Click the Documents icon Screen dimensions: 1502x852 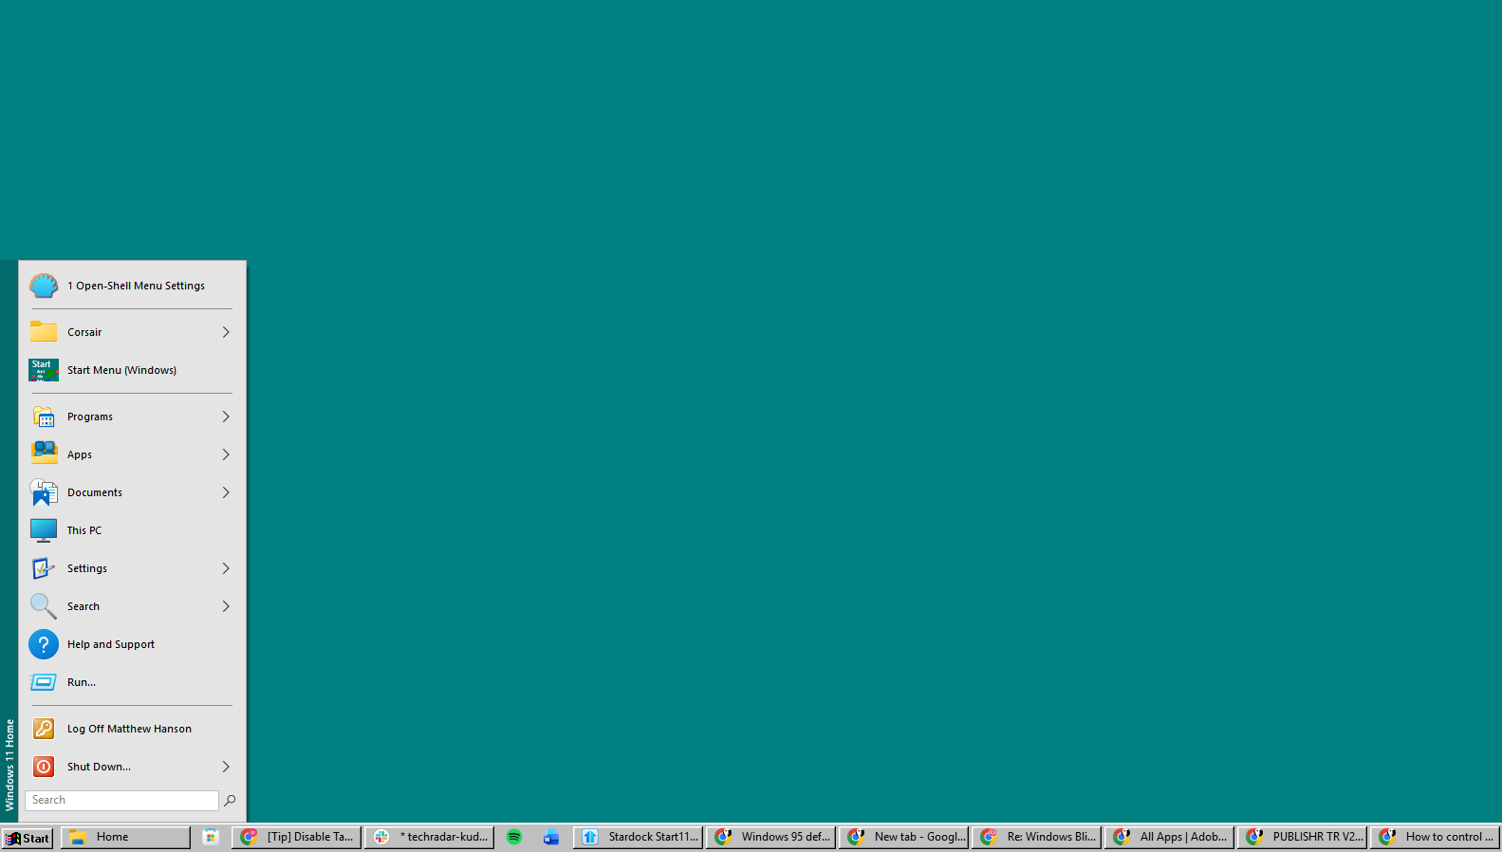point(44,492)
